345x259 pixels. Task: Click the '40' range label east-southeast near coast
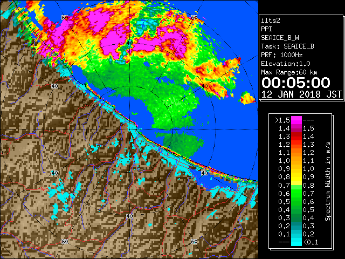tap(205, 173)
